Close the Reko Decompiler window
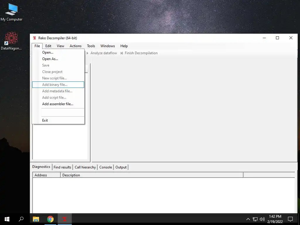Image resolution: width=300 pixels, height=225 pixels. tap(291, 38)
